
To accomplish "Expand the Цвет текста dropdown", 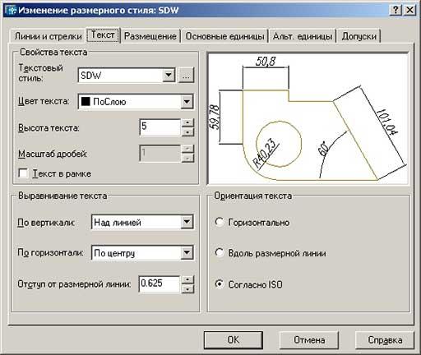I will point(187,102).
